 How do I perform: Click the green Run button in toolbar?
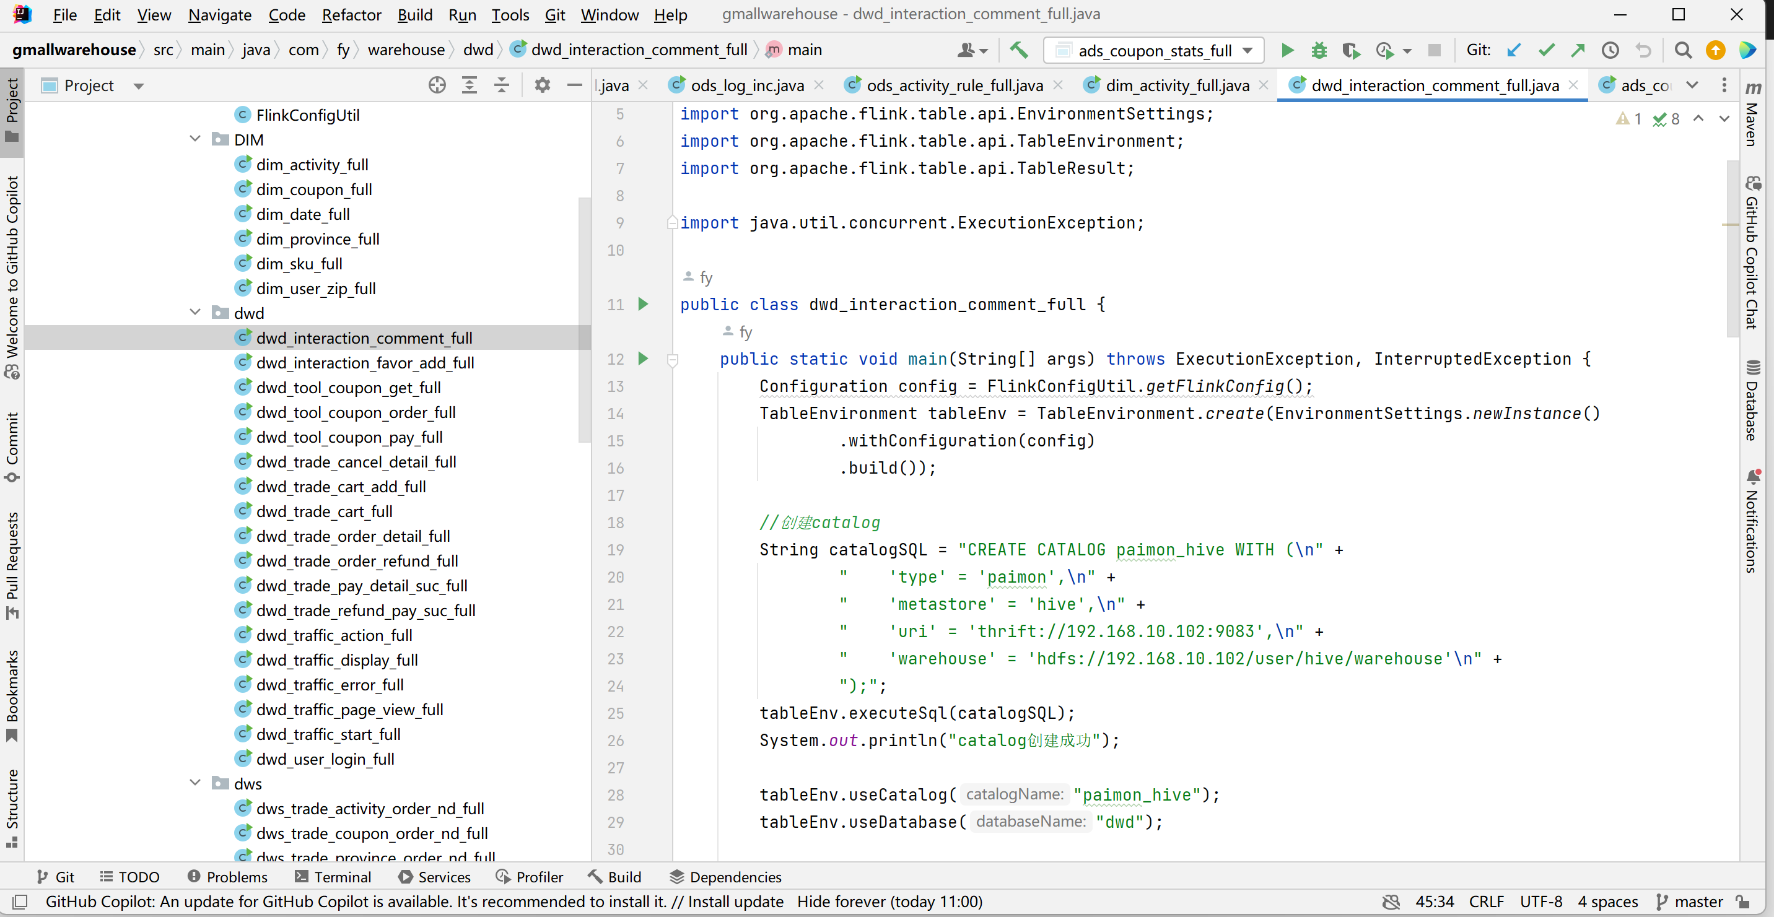pyautogui.click(x=1287, y=50)
